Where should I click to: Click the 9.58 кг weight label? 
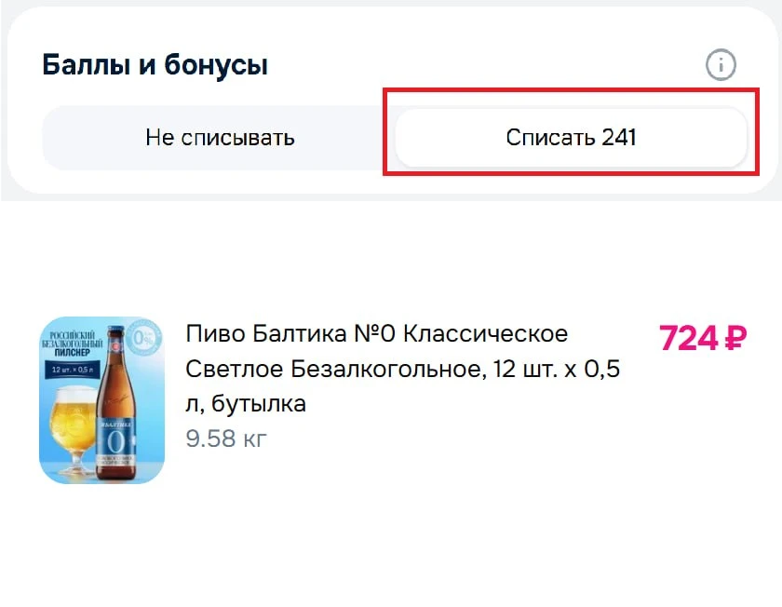[x=226, y=438]
